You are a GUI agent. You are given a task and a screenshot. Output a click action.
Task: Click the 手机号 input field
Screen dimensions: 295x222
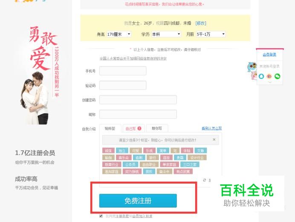pos(123,71)
